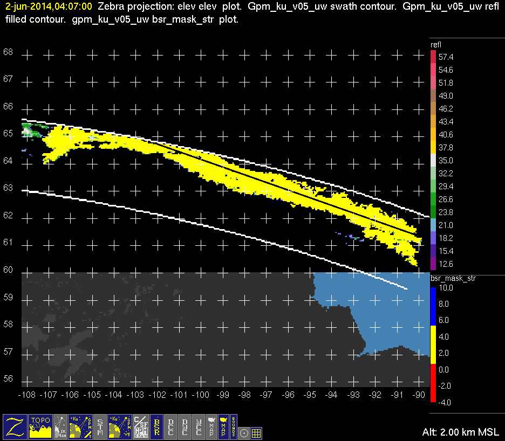
Task: Enable the STM overlay icon
Action: tap(100, 426)
